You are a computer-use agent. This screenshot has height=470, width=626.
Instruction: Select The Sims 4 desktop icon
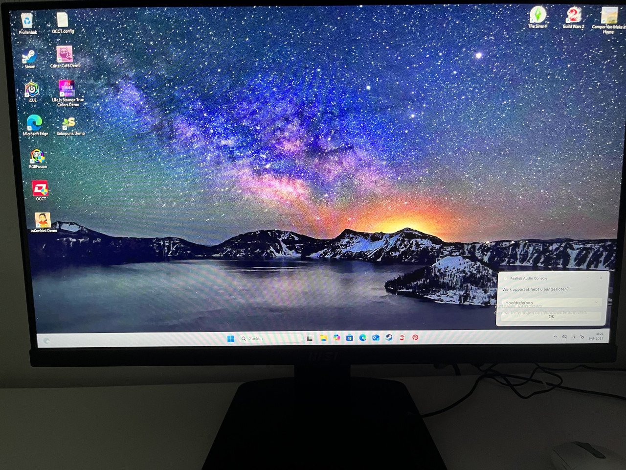tap(537, 18)
